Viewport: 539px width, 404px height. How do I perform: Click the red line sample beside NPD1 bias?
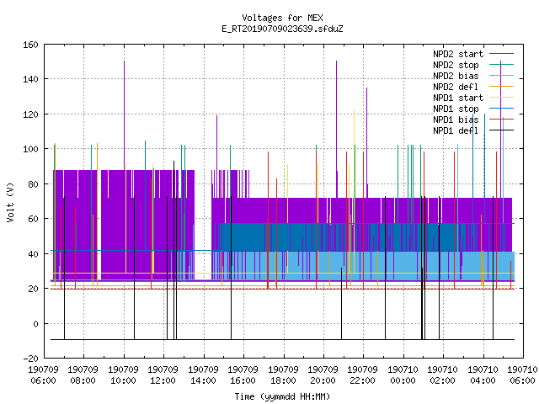502,120
